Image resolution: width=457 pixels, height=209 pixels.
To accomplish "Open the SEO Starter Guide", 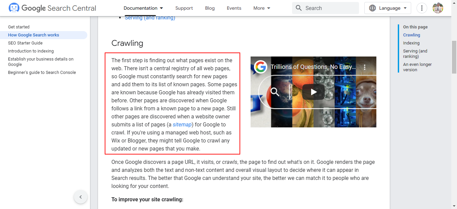I will pos(25,43).
